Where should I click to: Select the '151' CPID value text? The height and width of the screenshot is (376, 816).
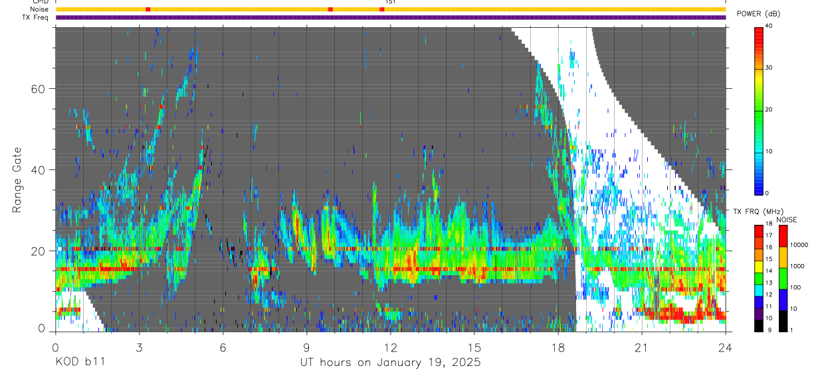coord(390,2)
